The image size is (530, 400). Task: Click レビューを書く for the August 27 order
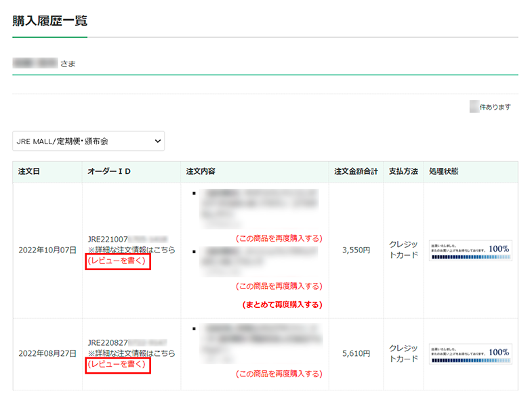coord(117,365)
